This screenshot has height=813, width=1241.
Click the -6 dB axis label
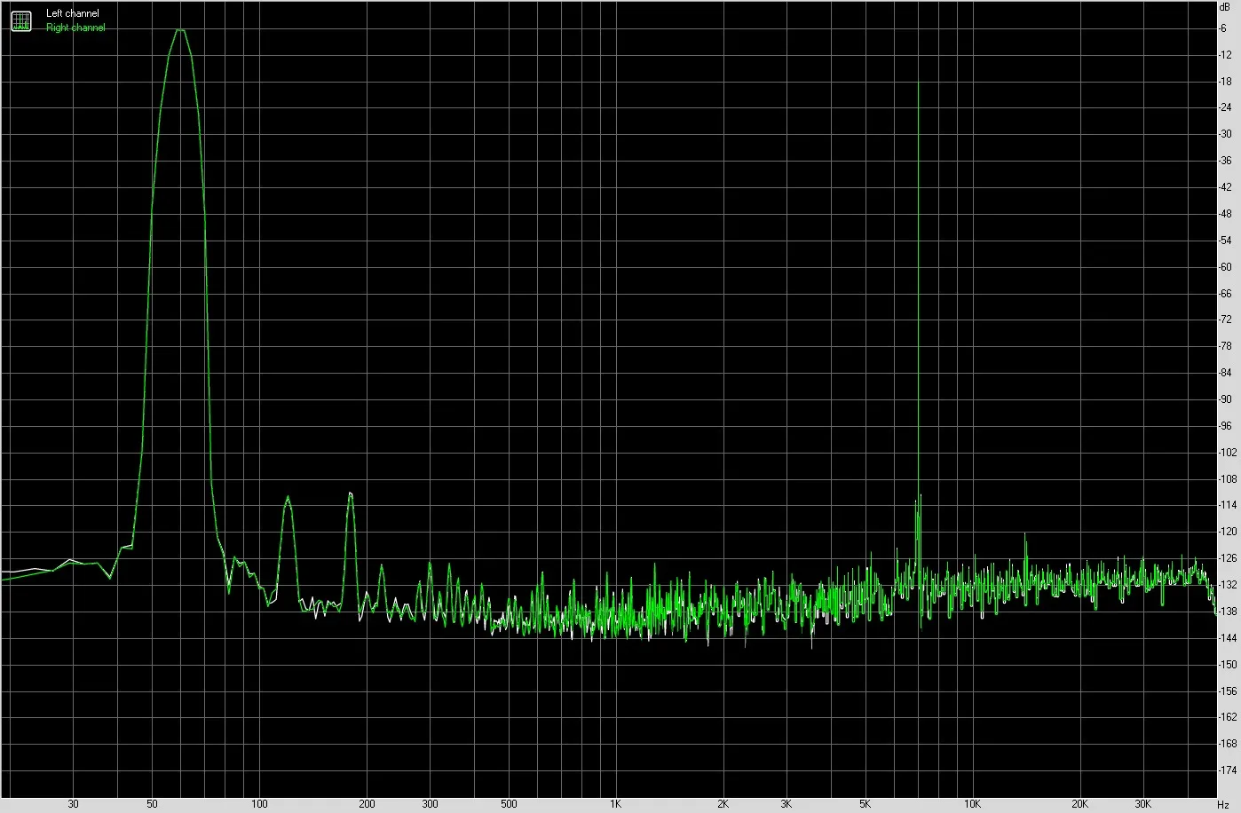click(1223, 28)
